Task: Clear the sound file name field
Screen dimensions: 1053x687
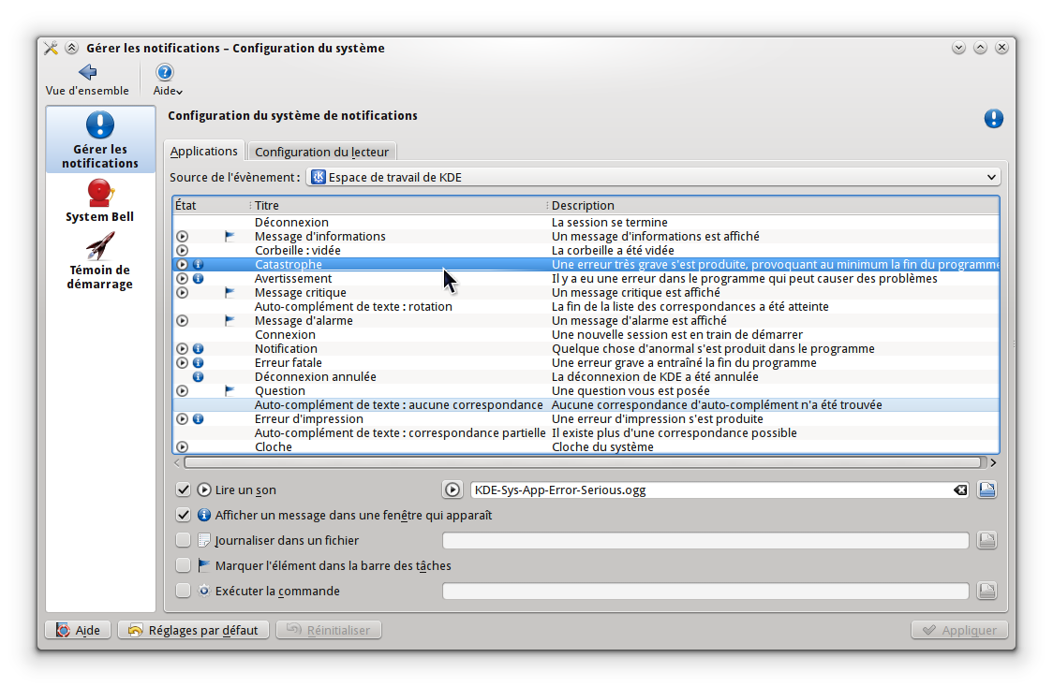Action: [x=960, y=490]
